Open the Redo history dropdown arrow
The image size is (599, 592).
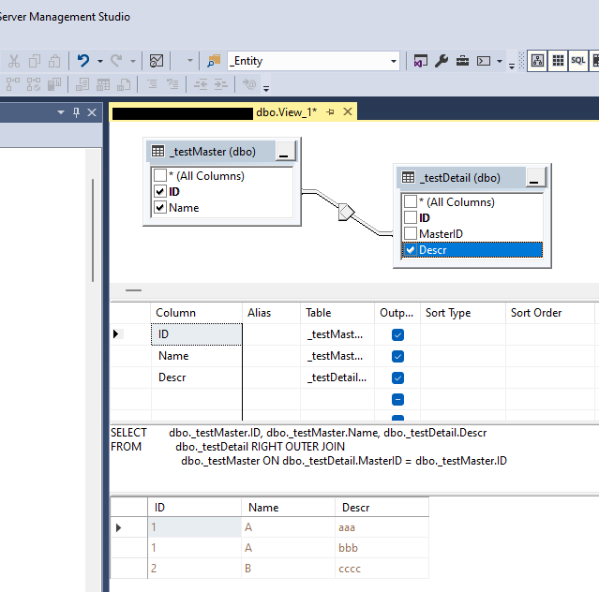(133, 61)
